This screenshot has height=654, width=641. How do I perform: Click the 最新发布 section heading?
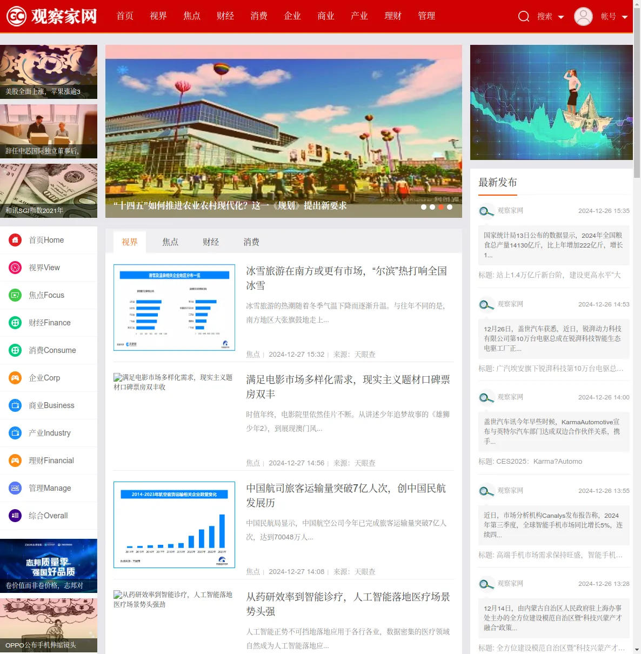pos(498,182)
